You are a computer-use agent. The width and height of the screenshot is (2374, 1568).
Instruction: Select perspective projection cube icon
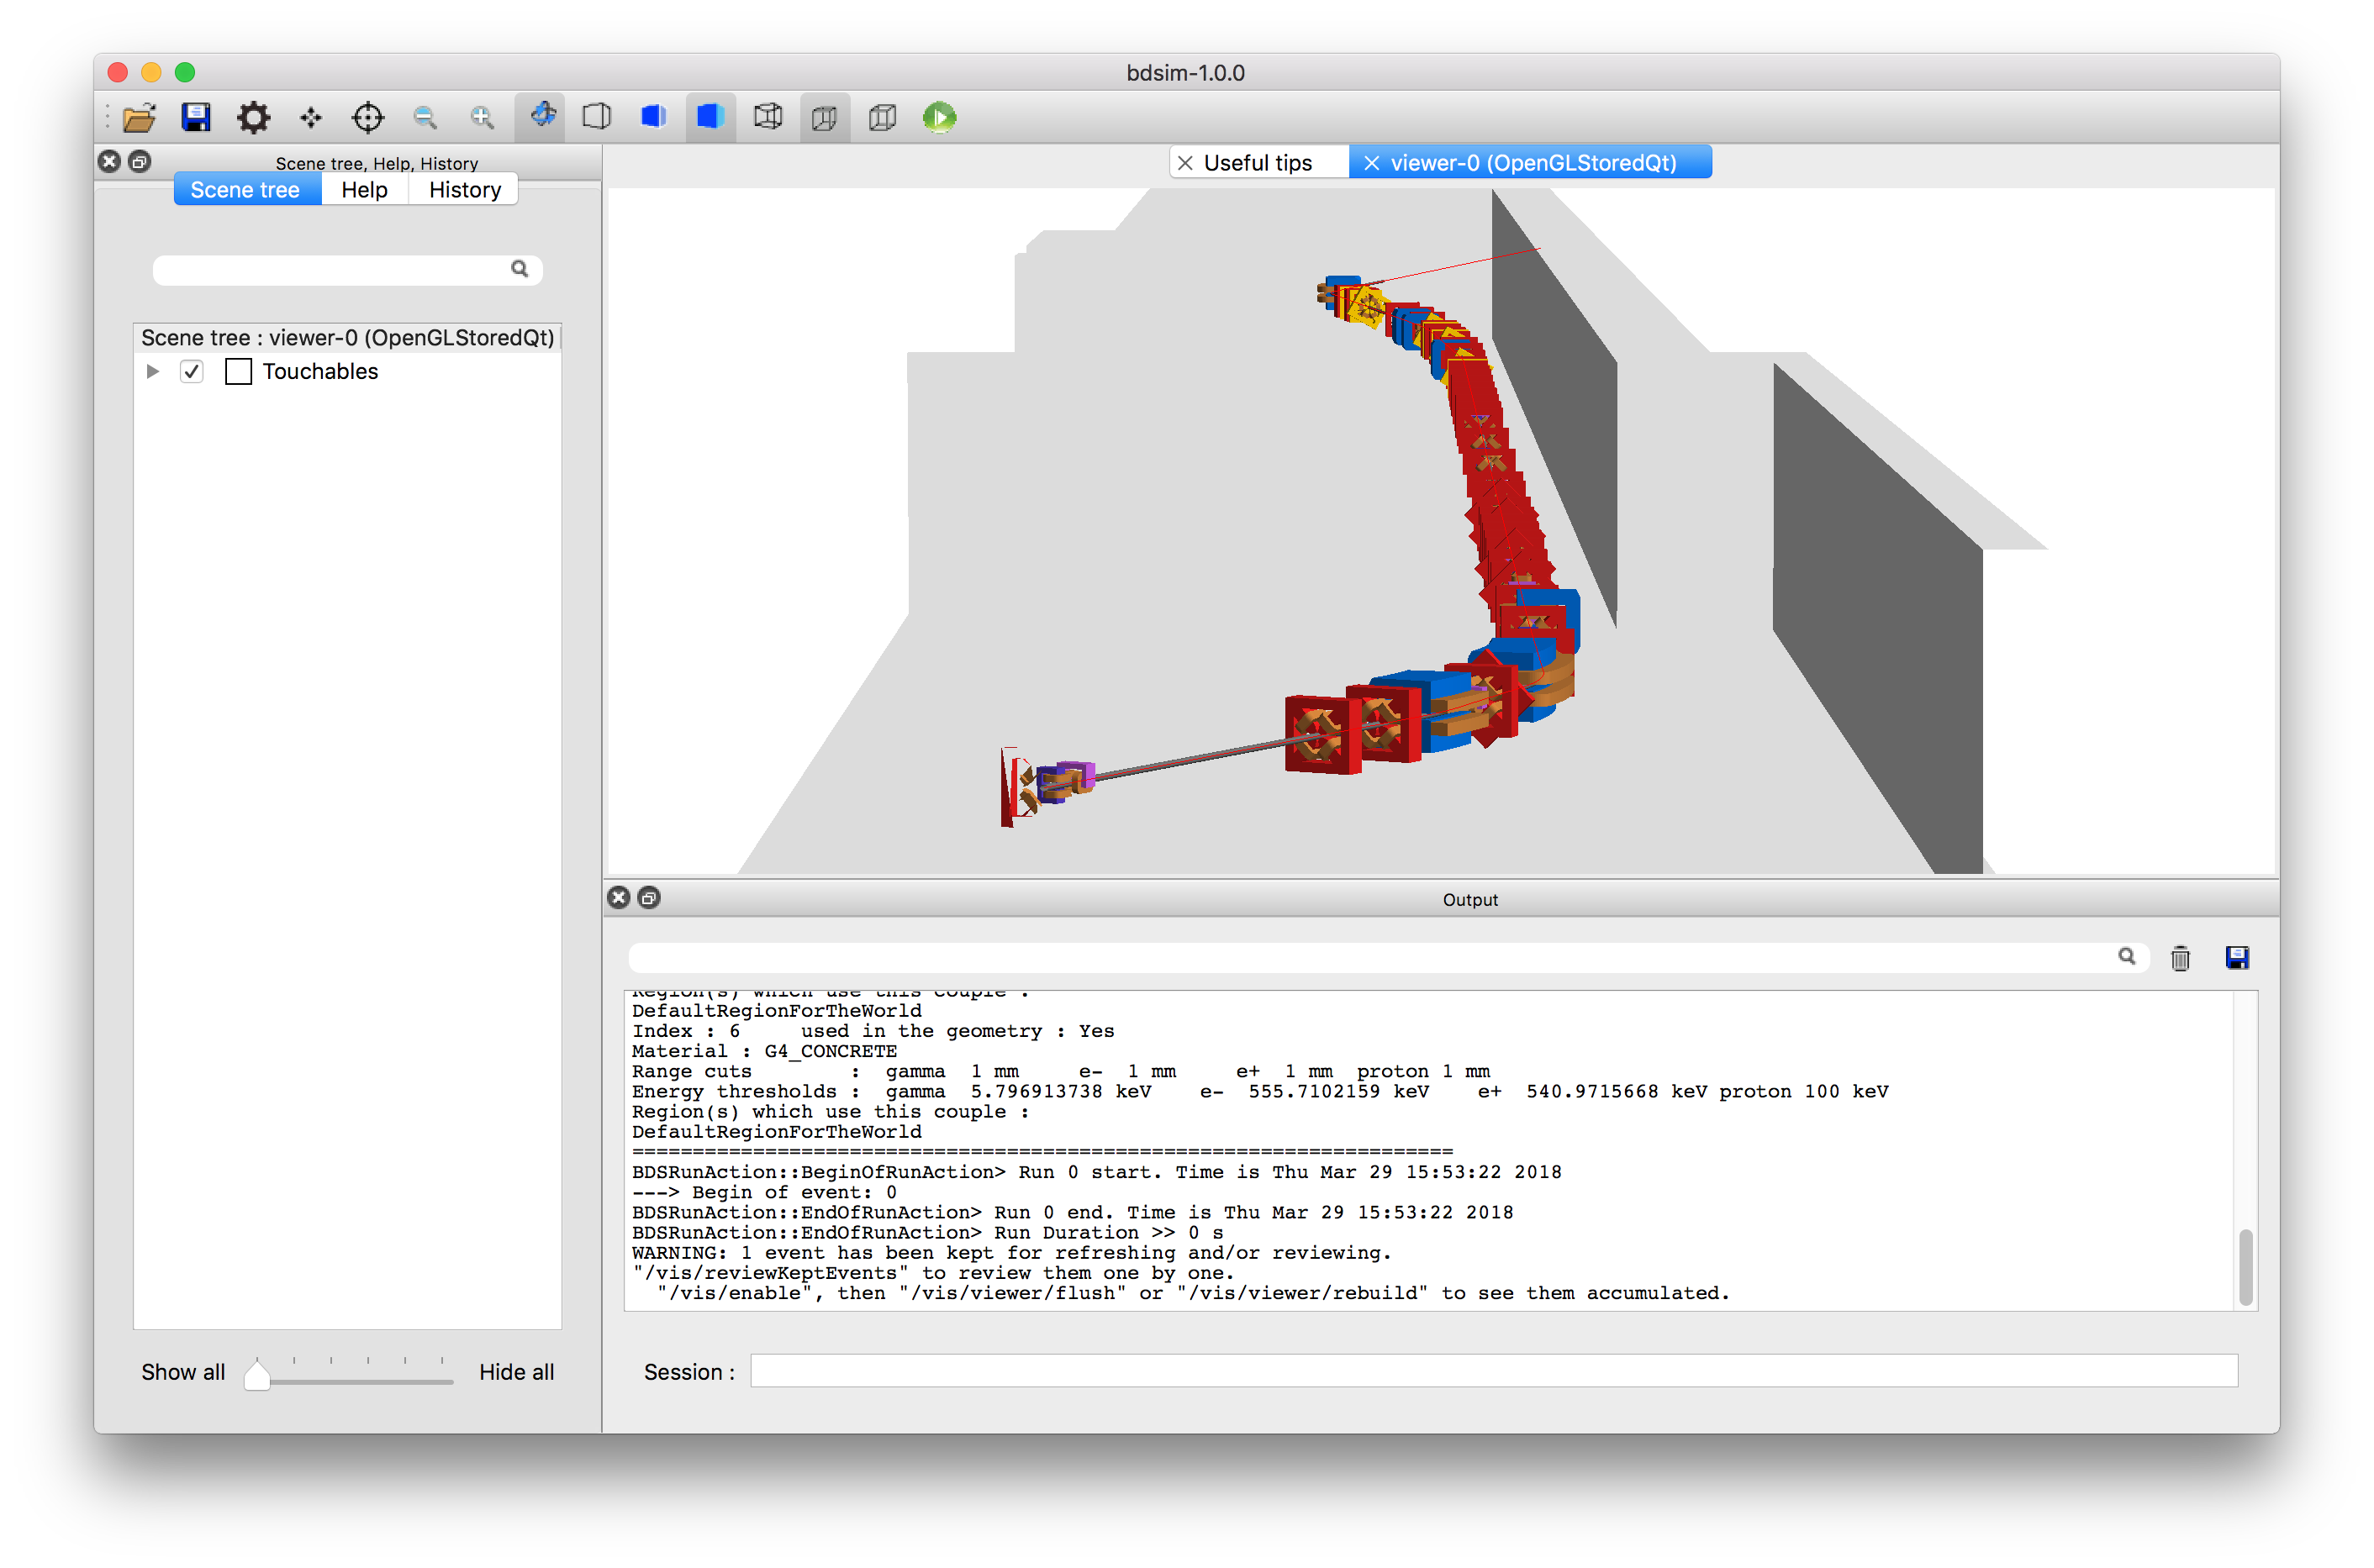click(825, 118)
